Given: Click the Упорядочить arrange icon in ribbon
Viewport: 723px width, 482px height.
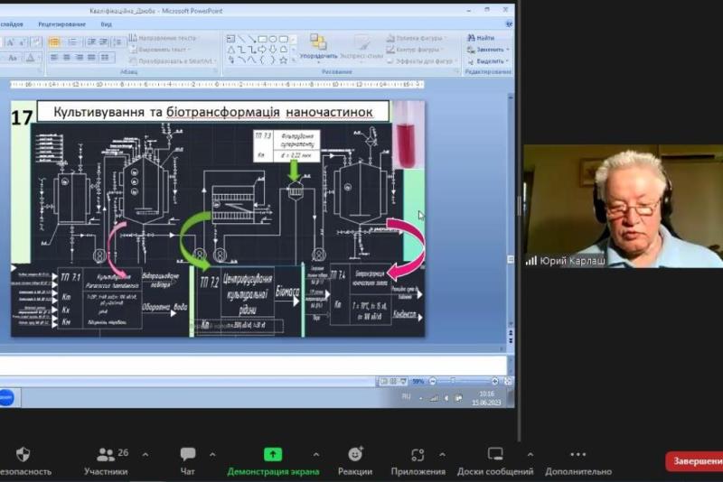Looking at the screenshot, I should [318, 46].
